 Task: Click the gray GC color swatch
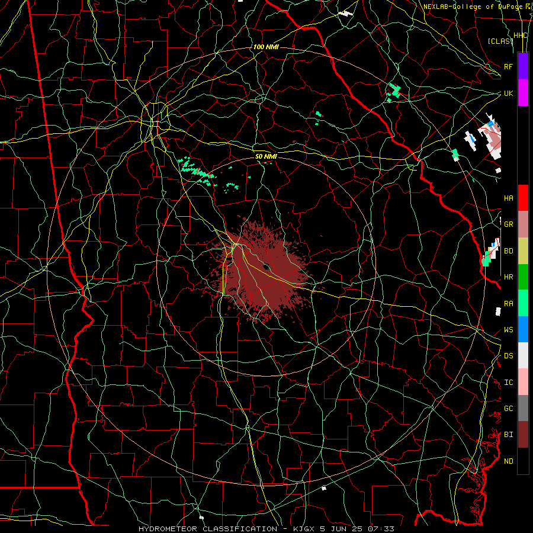point(523,408)
